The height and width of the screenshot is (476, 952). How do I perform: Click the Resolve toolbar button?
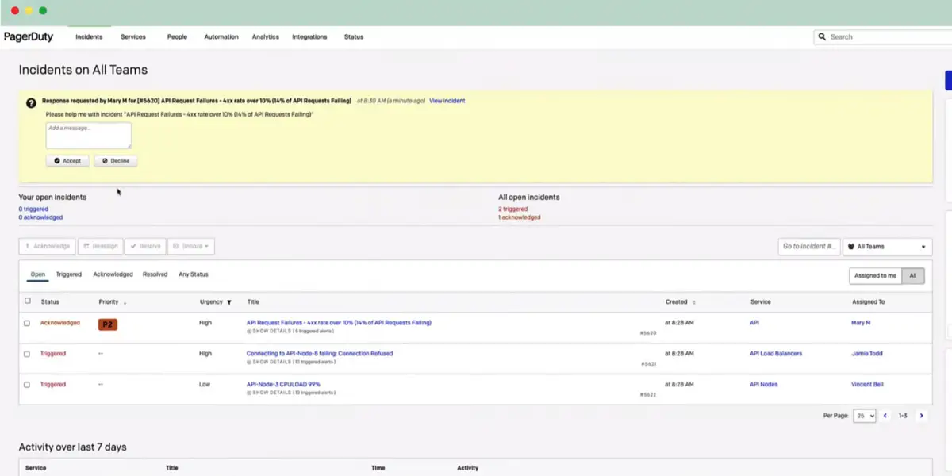[x=145, y=247]
